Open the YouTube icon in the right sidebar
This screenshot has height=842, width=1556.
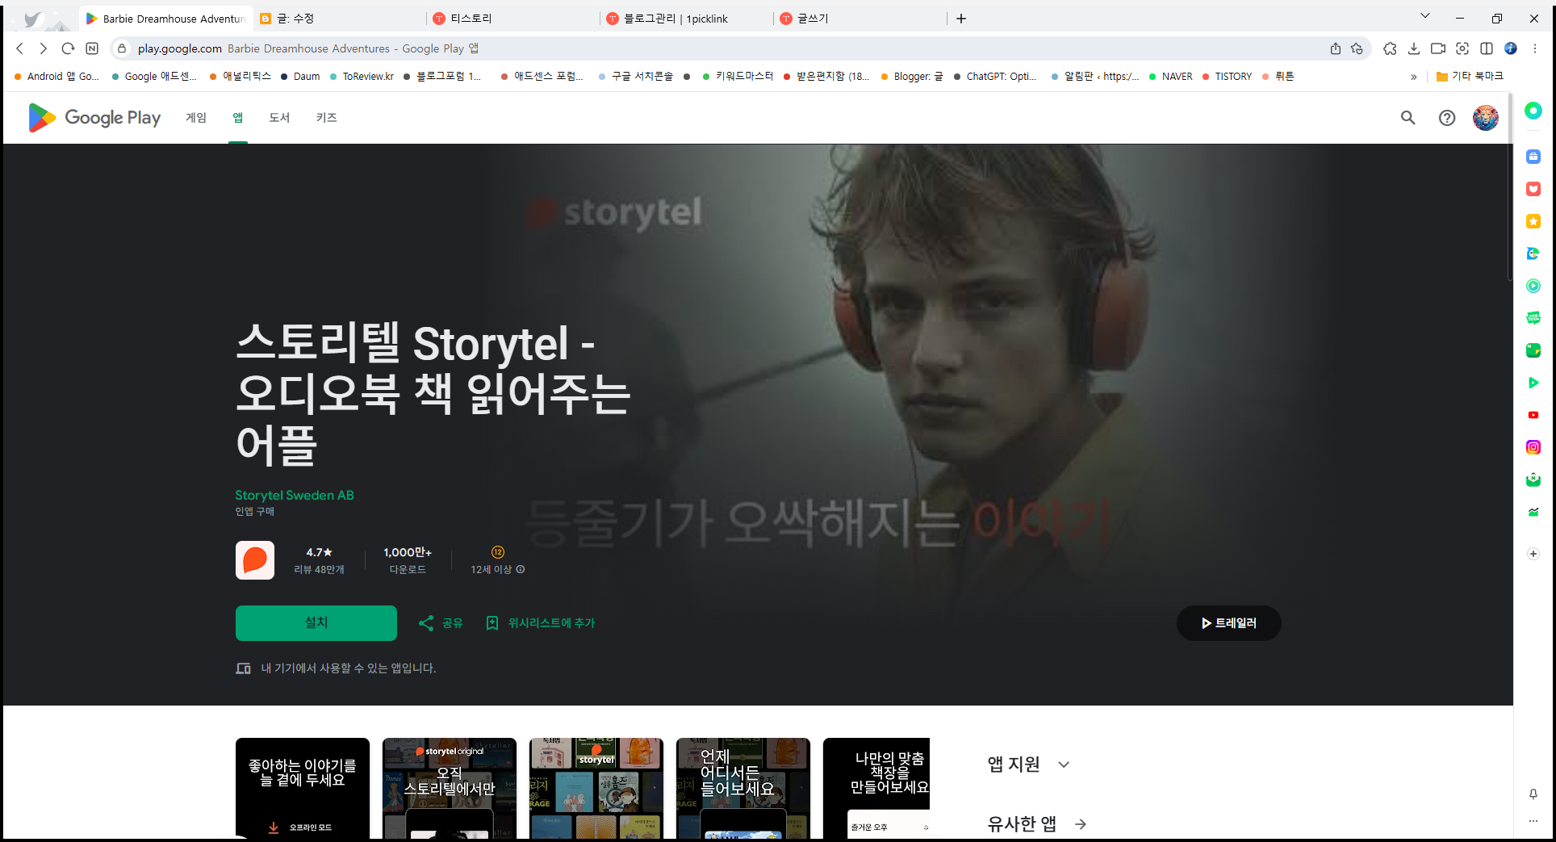[1533, 414]
